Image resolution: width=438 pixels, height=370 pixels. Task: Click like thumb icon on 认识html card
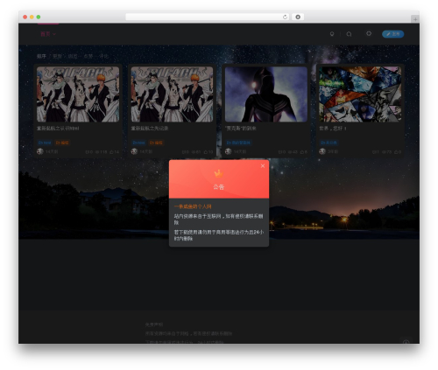pyautogui.click(x=111, y=152)
